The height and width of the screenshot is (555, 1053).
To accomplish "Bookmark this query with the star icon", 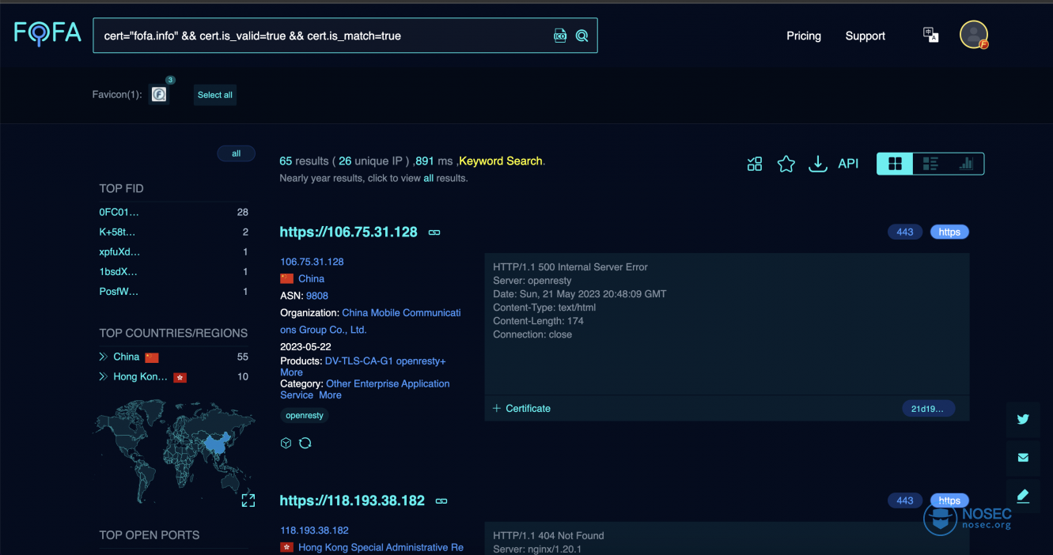I will (786, 164).
